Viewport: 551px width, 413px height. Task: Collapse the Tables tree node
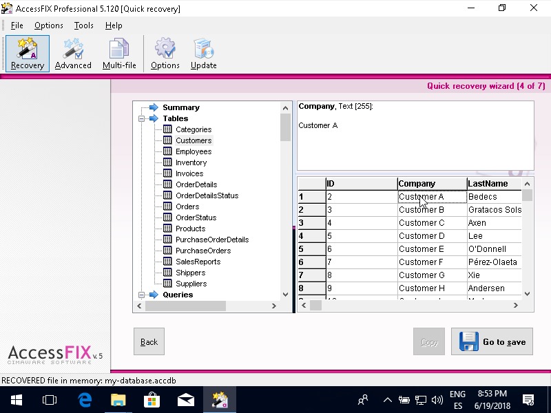[x=141, y=118]
